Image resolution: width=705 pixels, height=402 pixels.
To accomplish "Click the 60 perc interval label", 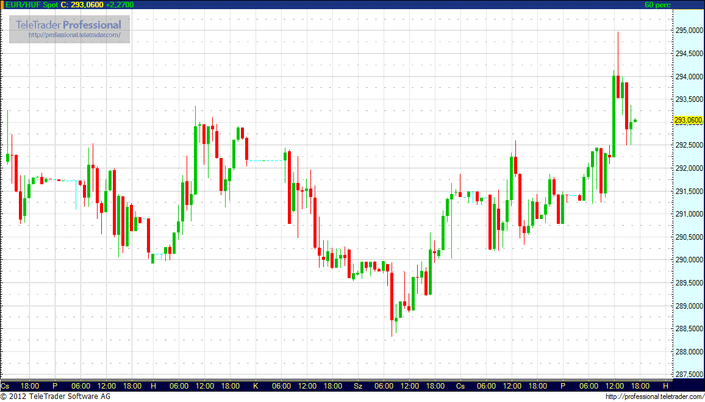I will [657, 5].
